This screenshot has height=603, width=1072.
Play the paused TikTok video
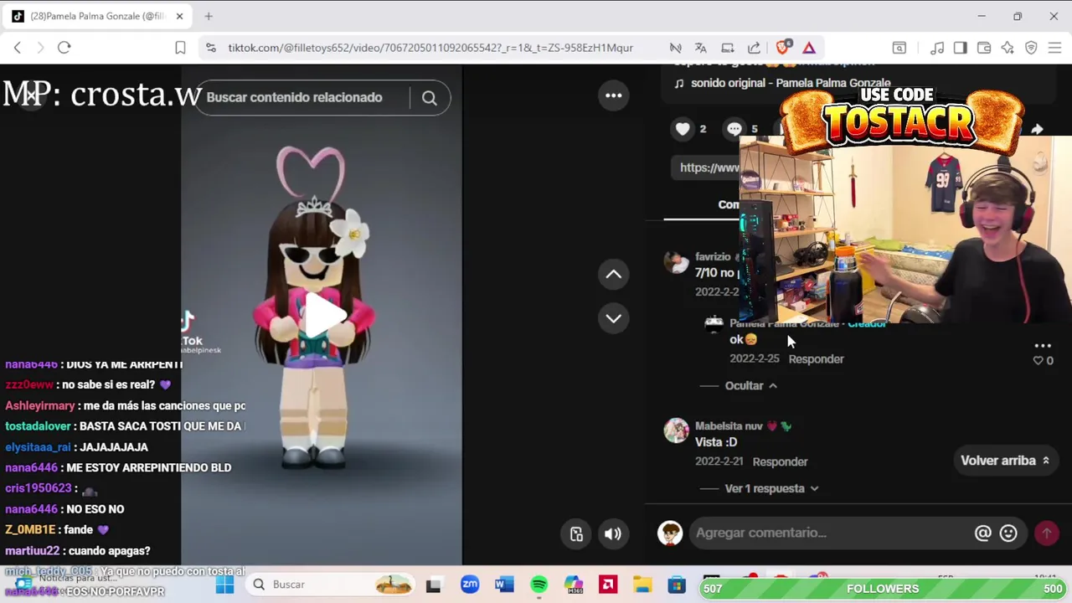(x=323, y=316)
